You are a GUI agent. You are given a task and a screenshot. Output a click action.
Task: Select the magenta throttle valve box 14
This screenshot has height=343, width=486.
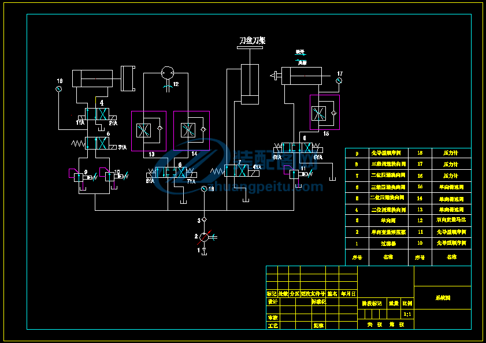(x=191, y=131)
